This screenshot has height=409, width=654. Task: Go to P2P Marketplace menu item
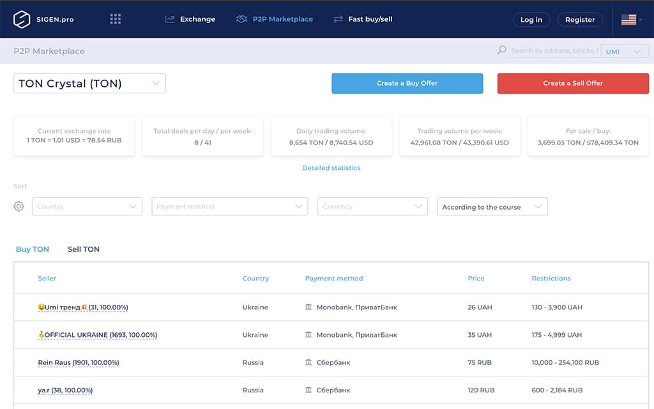tap(283, 19)
